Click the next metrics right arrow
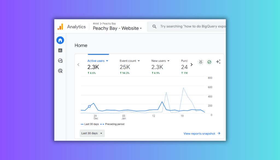 tap(191, 65)
